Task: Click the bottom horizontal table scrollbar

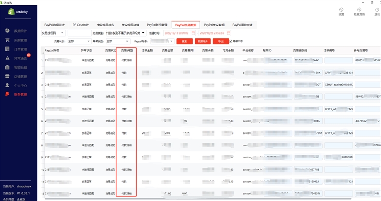Action: (x=198, y=199)
